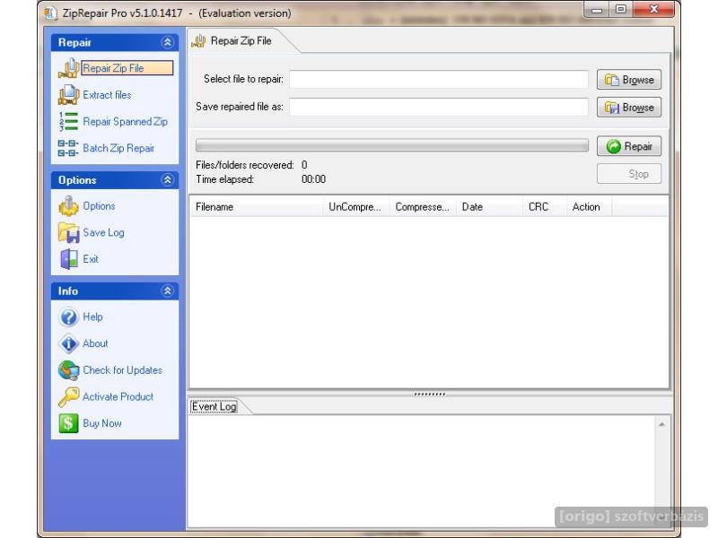Click the ZipRepair Pro title bar icon
This screenshot has width=718, height=538.
point(51,13)
